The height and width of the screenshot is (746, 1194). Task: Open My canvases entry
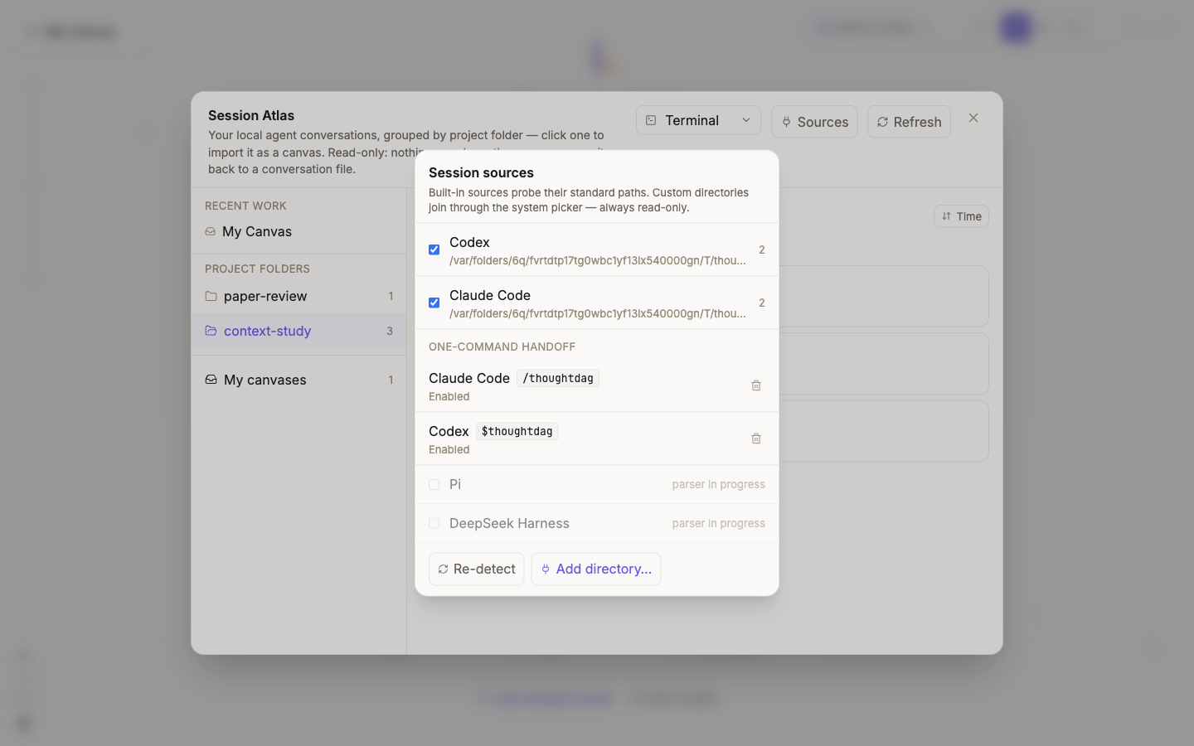[298, 380]
